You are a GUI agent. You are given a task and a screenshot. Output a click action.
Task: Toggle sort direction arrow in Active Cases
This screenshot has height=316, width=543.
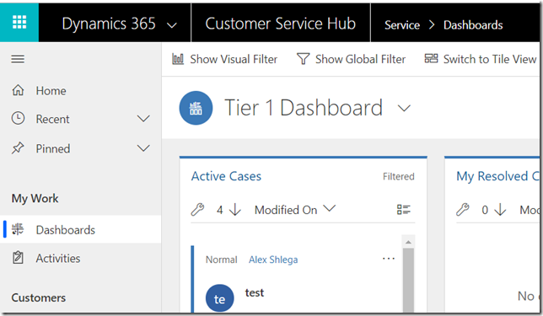pos(235,209)
